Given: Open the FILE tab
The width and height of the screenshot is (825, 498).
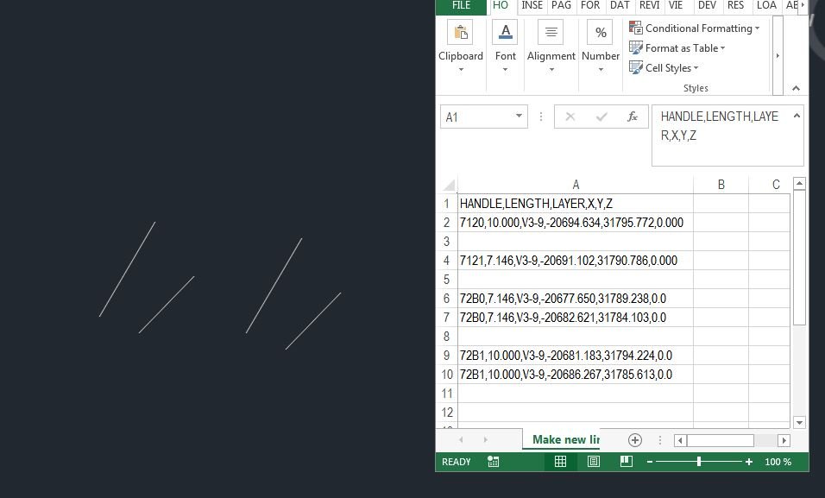Looking at the screenshot, I should [461, 6].
